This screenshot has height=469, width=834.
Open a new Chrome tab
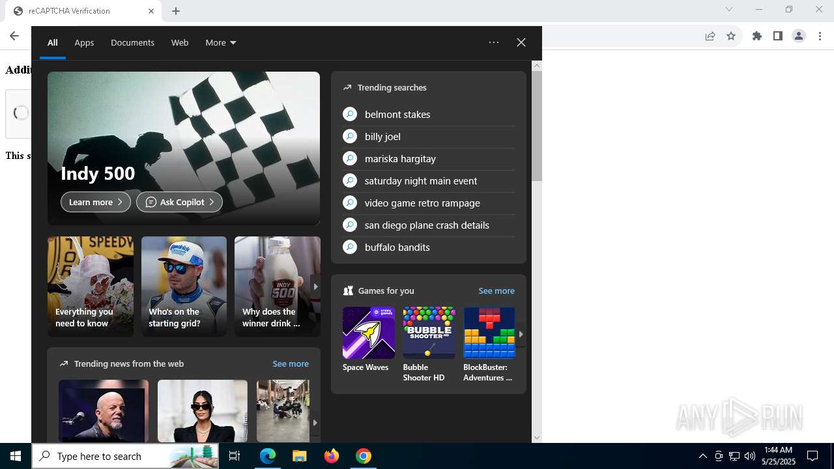point(176,11)
